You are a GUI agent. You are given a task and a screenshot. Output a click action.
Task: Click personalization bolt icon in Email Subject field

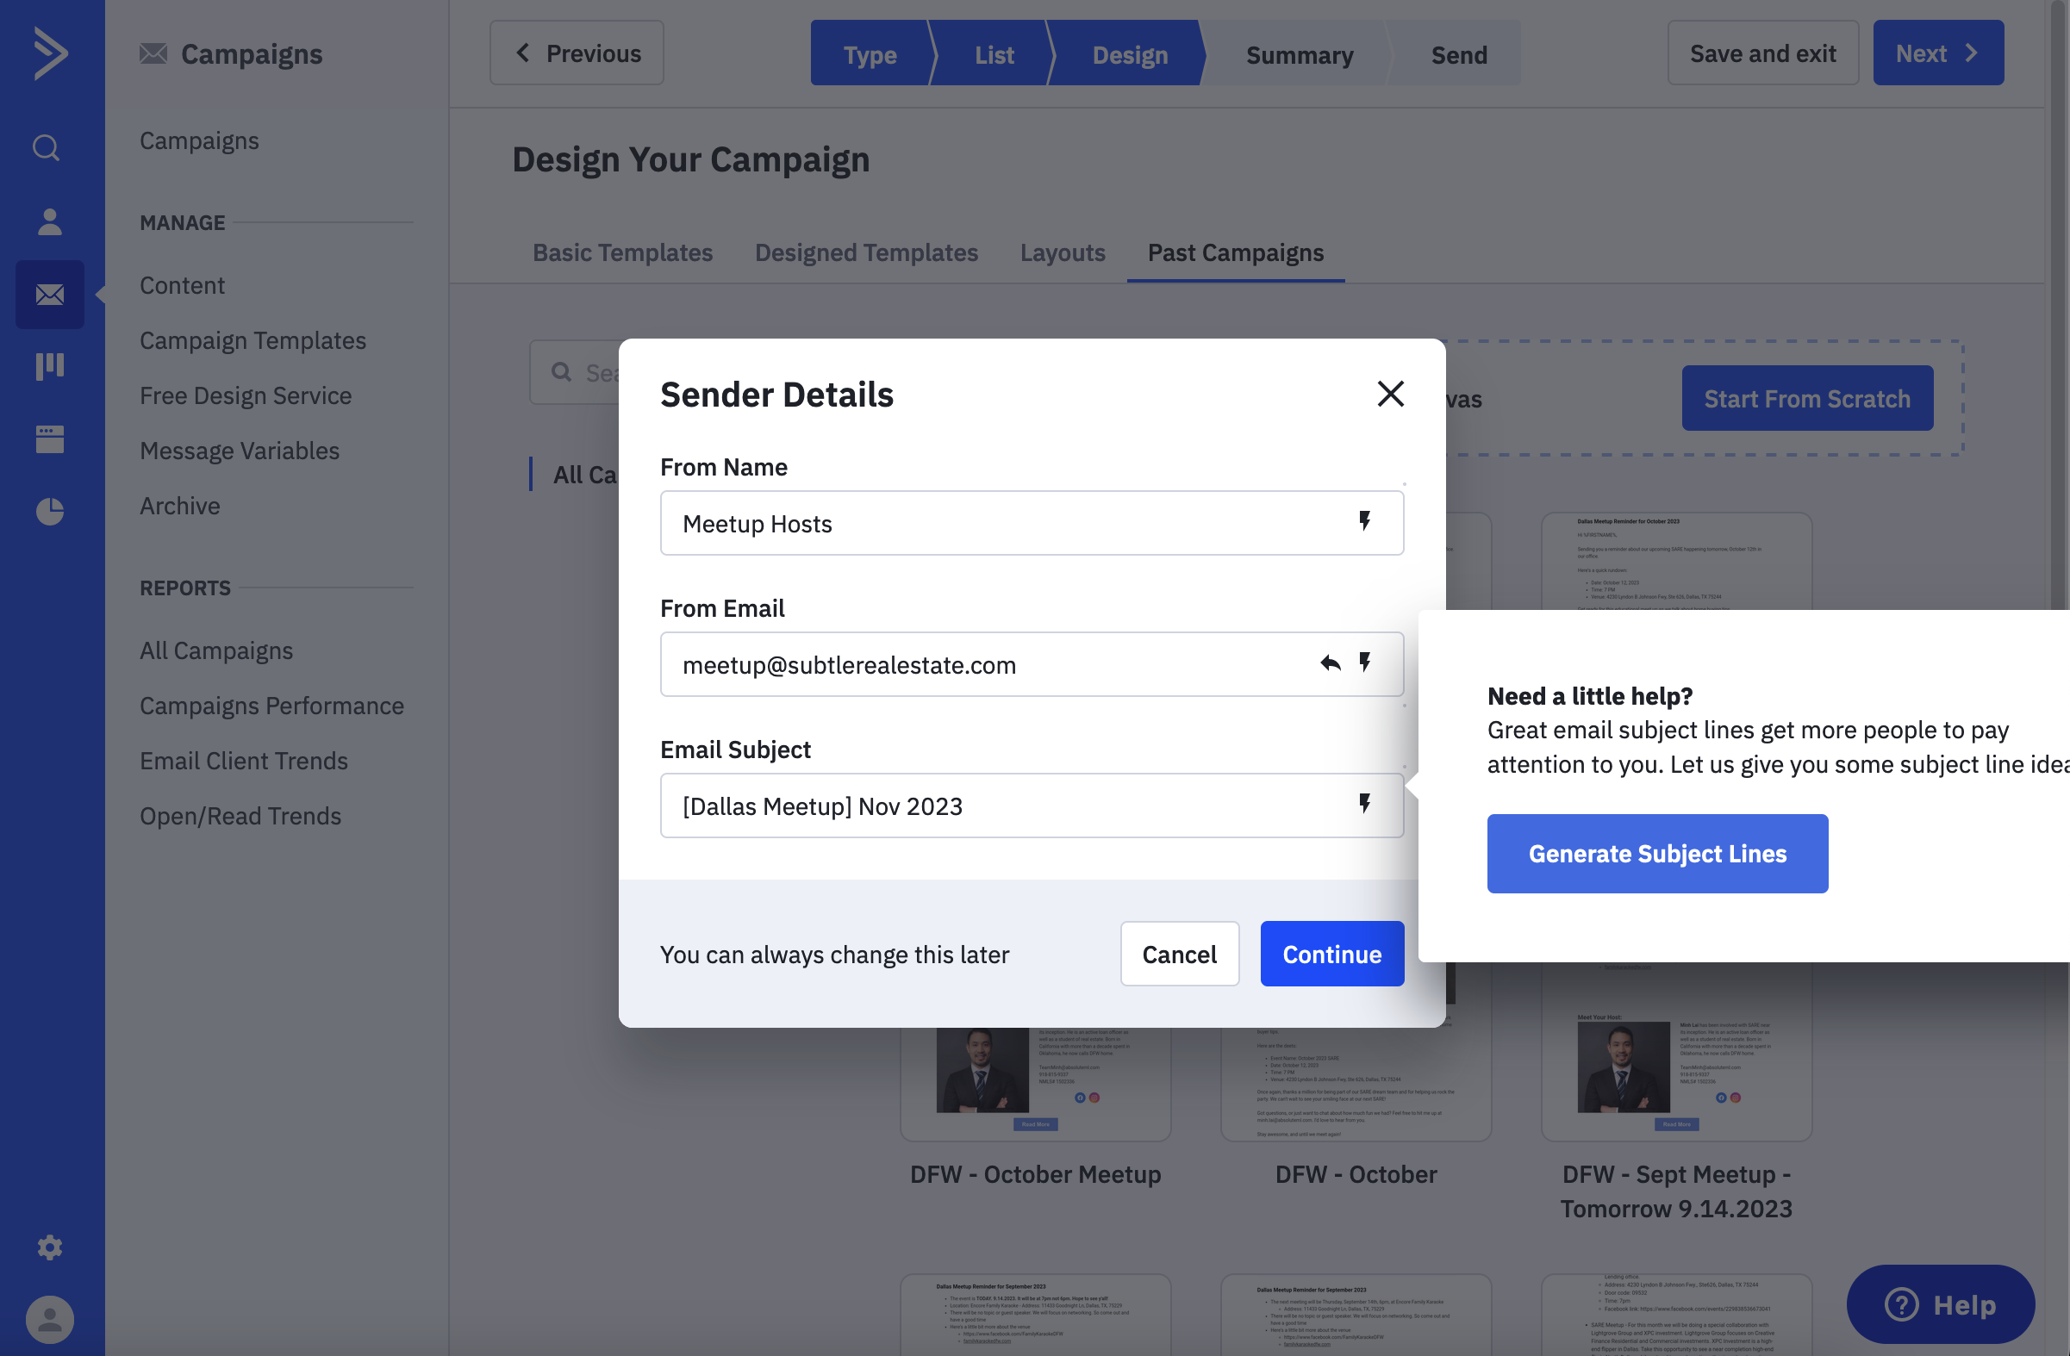coord(1365,804)
